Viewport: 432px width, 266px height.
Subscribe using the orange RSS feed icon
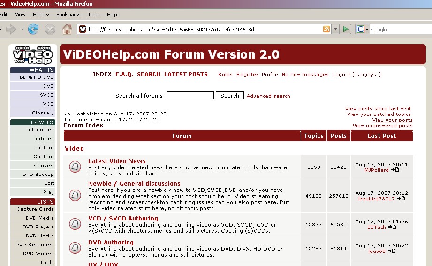point(326,29)
